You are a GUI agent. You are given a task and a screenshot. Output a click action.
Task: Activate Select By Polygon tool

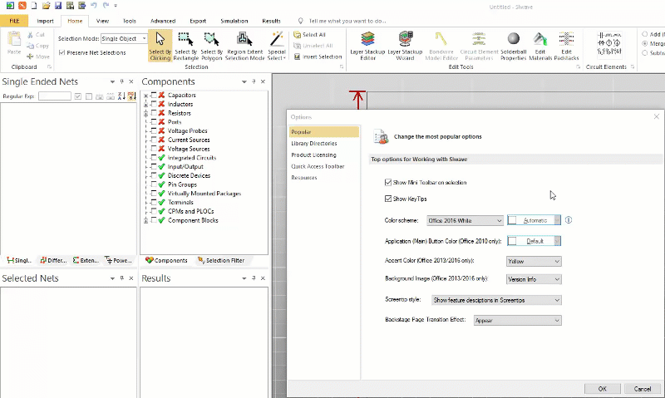(212, 47)
